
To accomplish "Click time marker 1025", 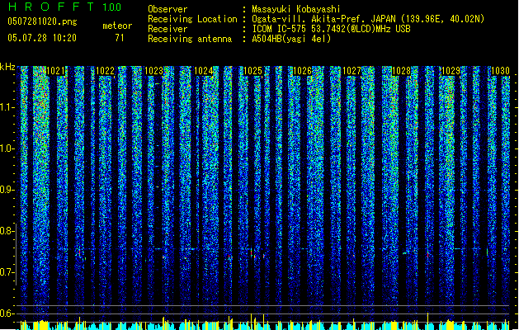I will click(x=252, y=71).
